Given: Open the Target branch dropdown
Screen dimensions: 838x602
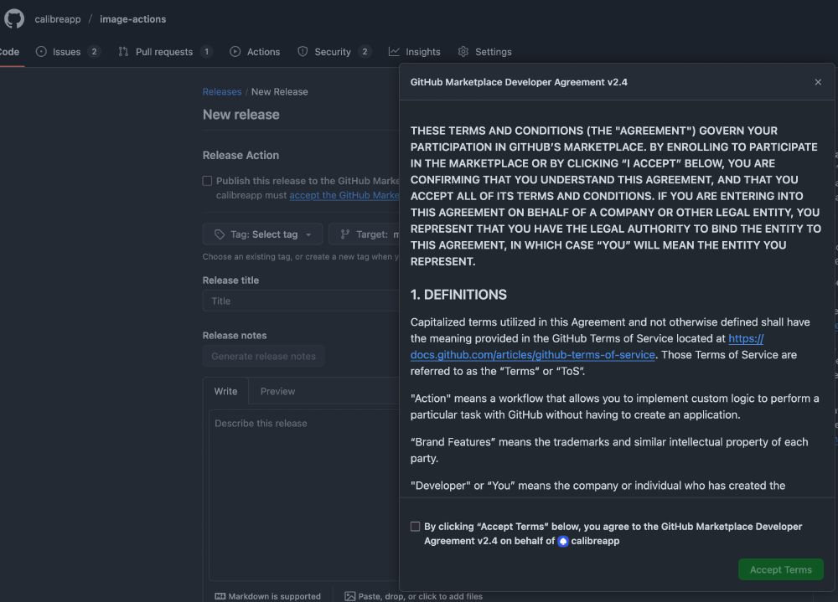Looking at the screenshot, I should (365, 234).
